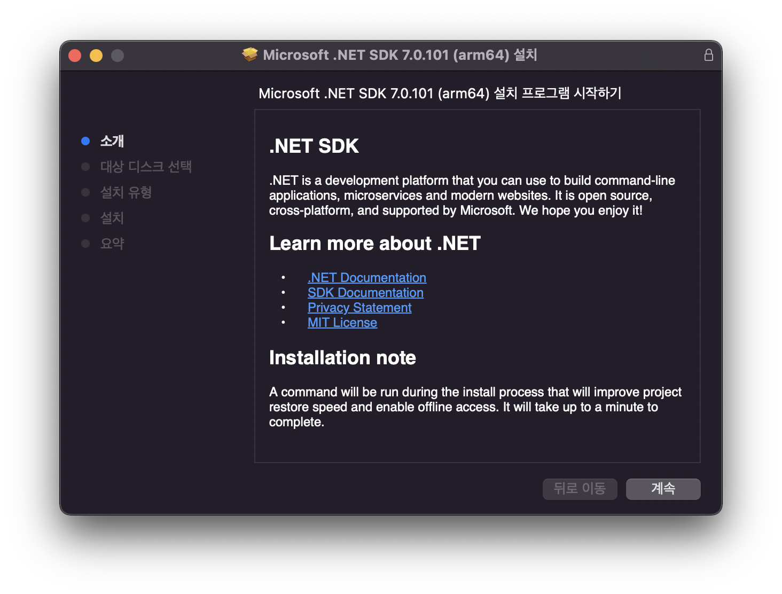Select the 설치 step in the sidebar

[x=112, y=218]
